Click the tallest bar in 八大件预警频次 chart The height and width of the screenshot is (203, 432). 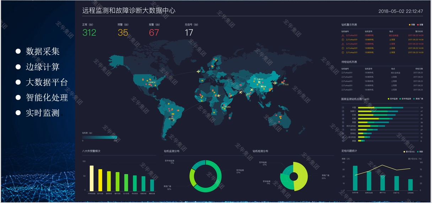[92, 178]
